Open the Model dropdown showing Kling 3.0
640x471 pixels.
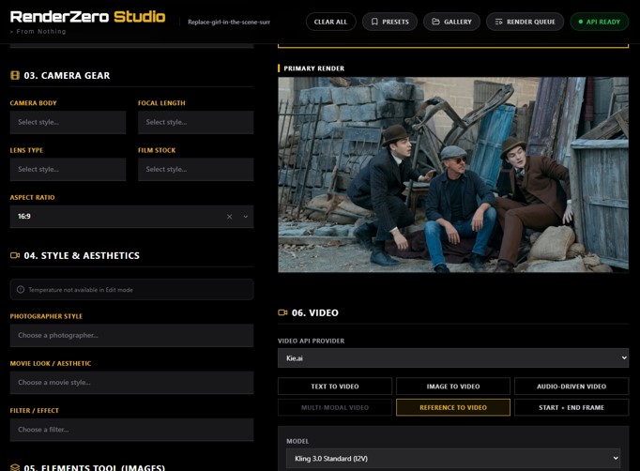453,459
